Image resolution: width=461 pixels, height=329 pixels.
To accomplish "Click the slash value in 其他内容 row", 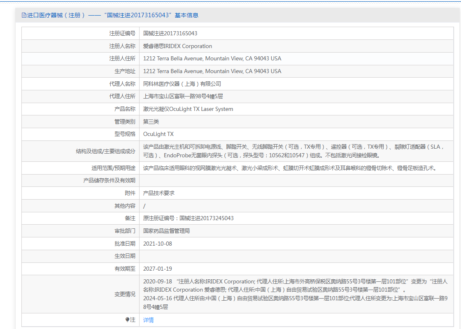I will [x=144, y=206].
